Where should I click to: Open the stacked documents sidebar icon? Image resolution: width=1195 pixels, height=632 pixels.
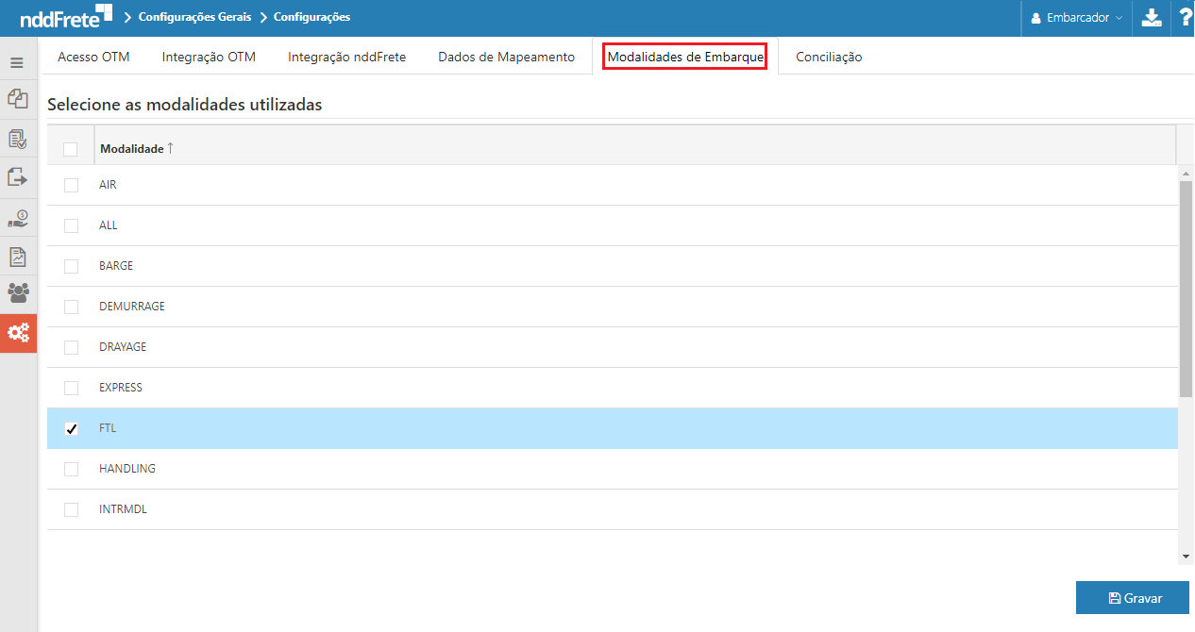pos(17,99)
